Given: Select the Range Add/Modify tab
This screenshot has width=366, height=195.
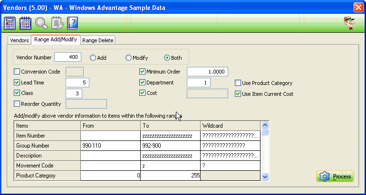Looking at the screenshot, I should [x=56, y=39].
